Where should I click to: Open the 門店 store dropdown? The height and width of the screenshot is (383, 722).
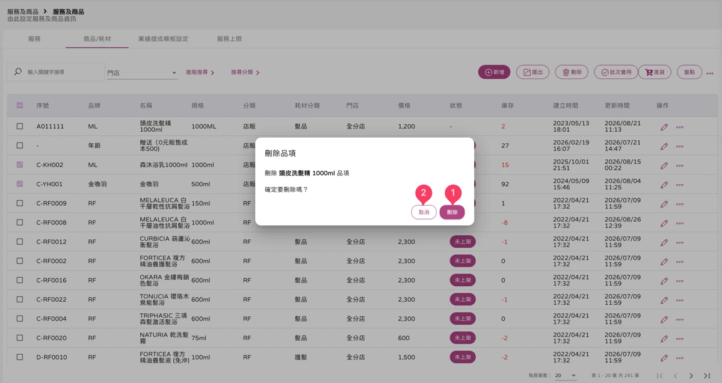point(142,73)
